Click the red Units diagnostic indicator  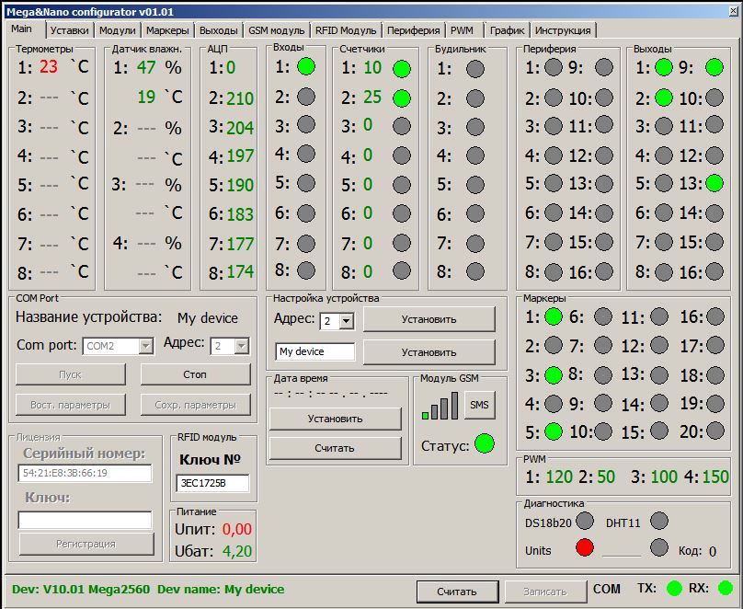point(585,549)
